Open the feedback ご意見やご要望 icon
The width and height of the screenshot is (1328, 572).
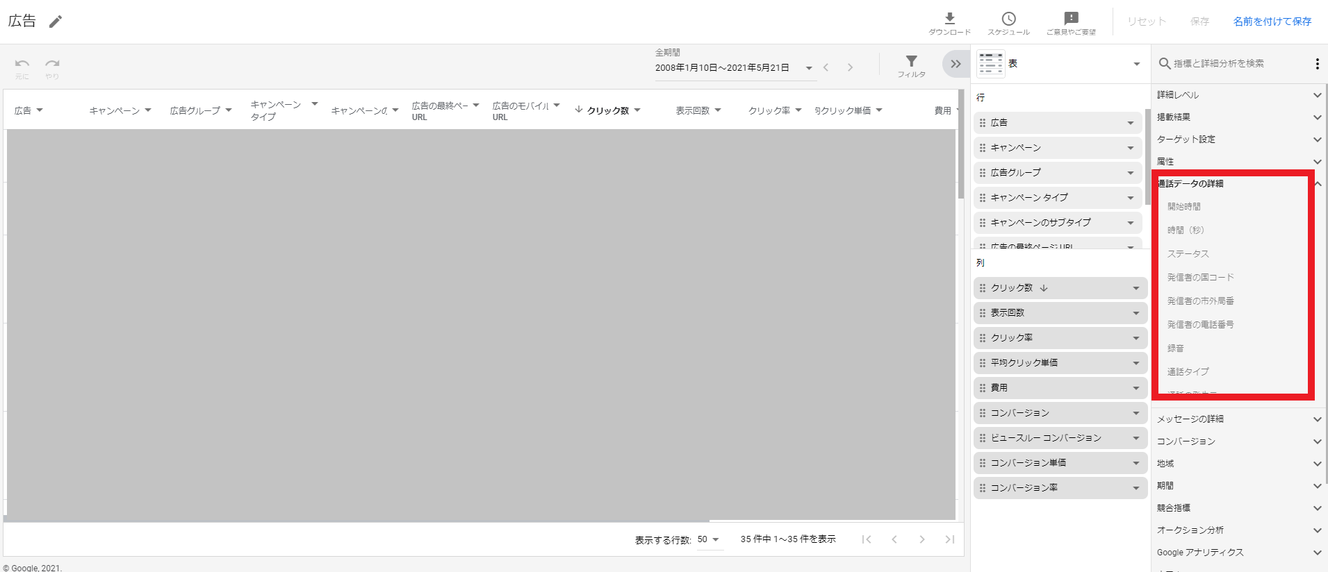[1072, 19]
